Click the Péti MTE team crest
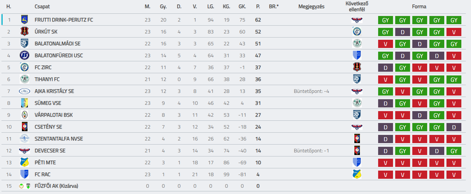The image size is (471, 194). 25,162
